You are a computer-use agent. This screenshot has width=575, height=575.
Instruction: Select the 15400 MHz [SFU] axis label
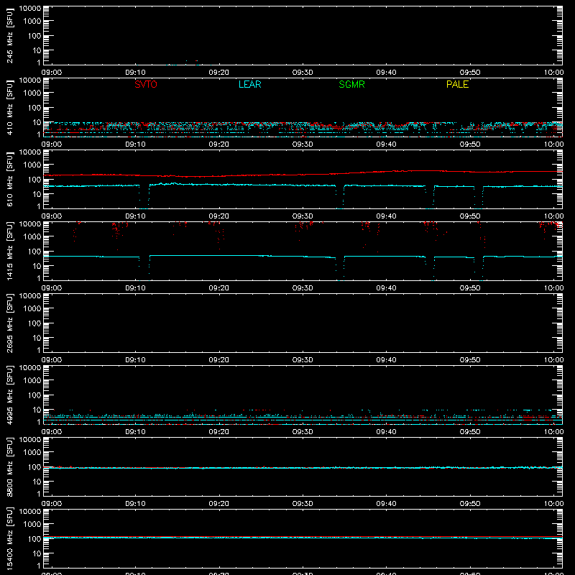pos(9,538)
